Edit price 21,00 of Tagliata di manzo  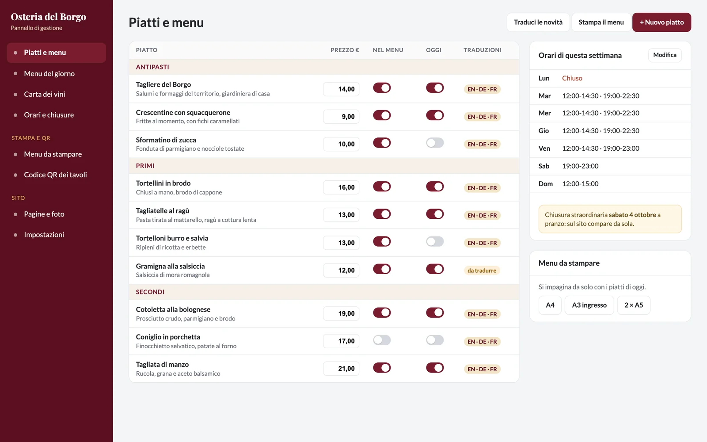tap(341, 369)
